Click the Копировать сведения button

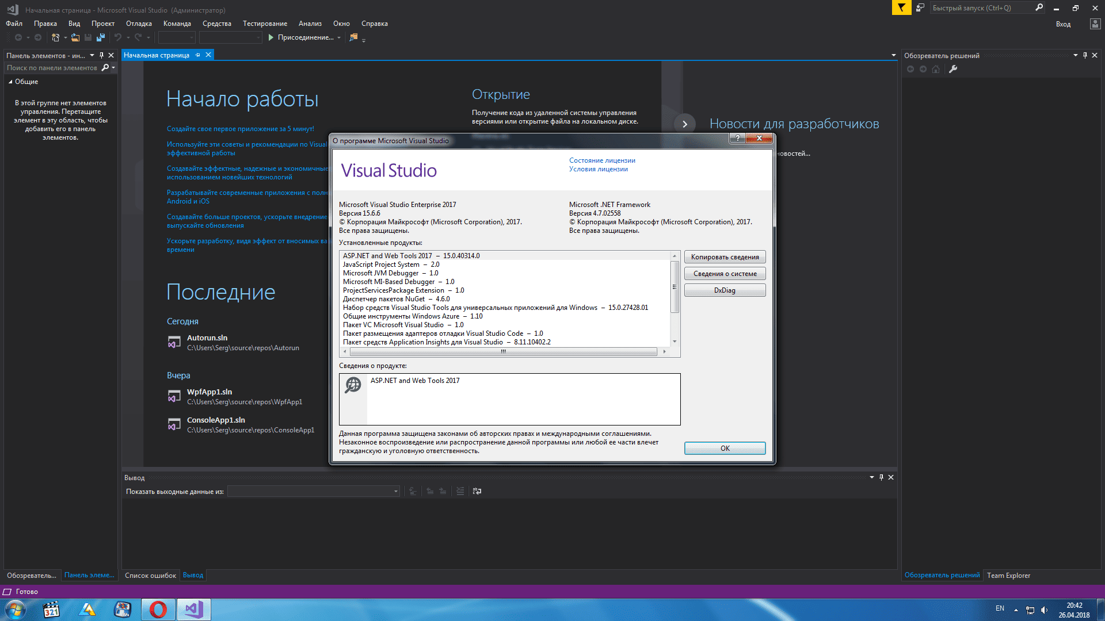point(725,257)
